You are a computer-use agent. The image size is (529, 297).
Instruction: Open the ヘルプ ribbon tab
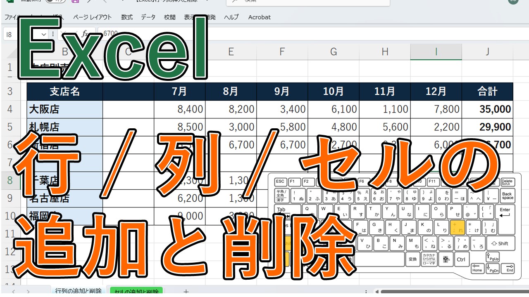[231, 17]
